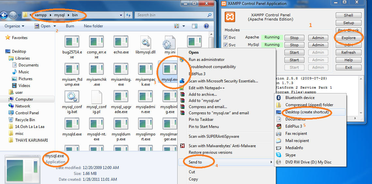Select the mysqladmin.exe file icon
372x184 pixels.
(x=146, y=97)
